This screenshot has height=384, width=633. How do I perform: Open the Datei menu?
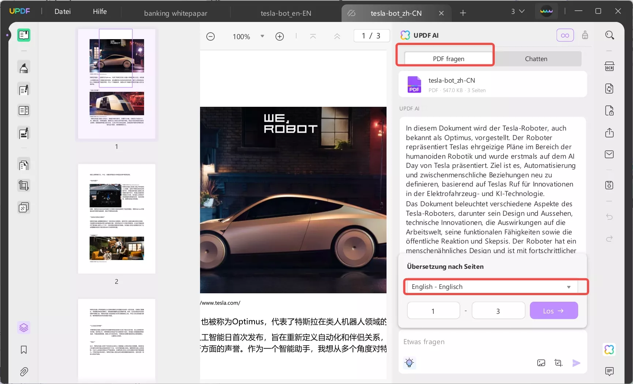point(63,12)
